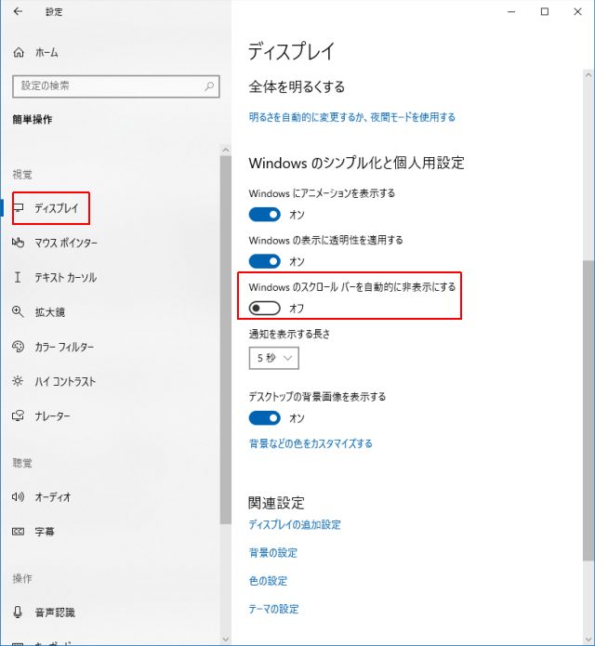Toggle off Windows animations switch

click(x=265, y=215)
